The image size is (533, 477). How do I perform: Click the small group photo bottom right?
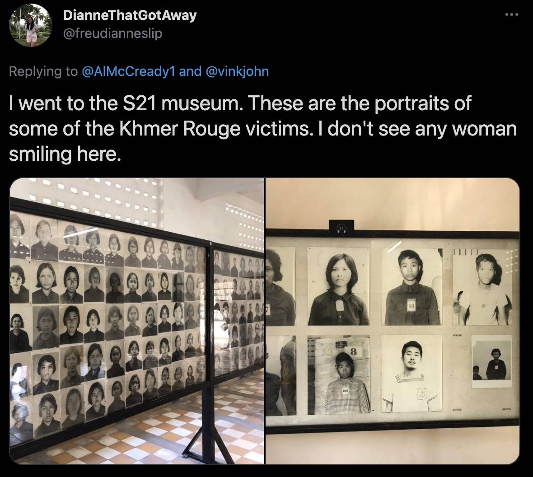point(491,361)
